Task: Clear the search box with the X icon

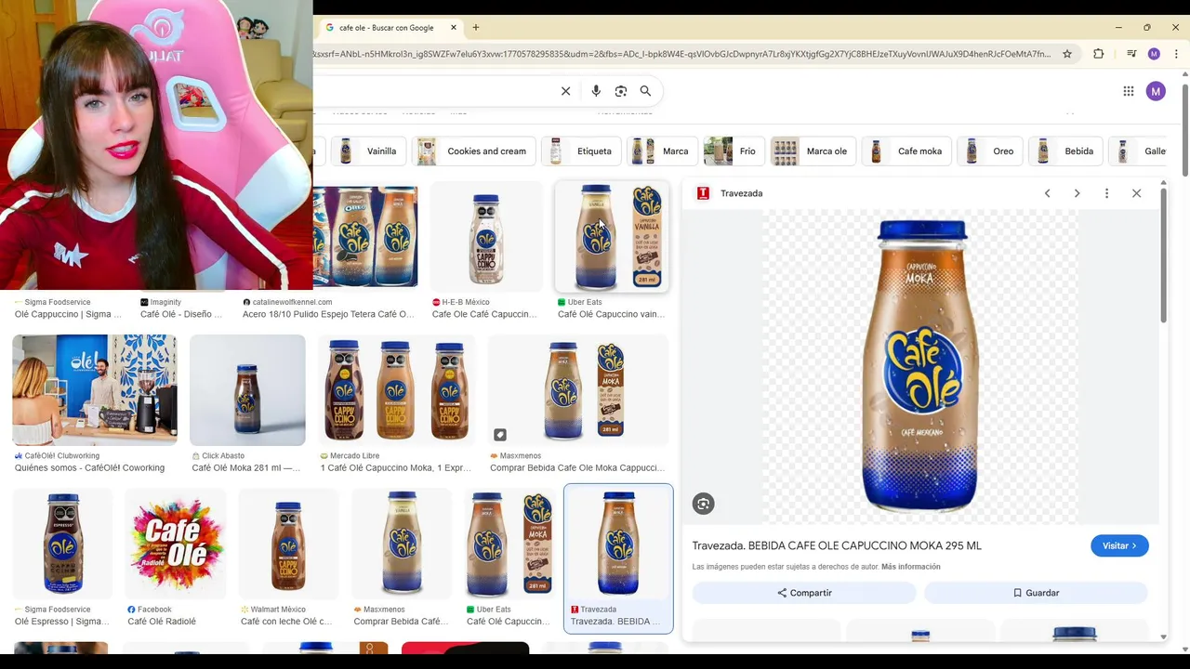Action: (565, 91)
